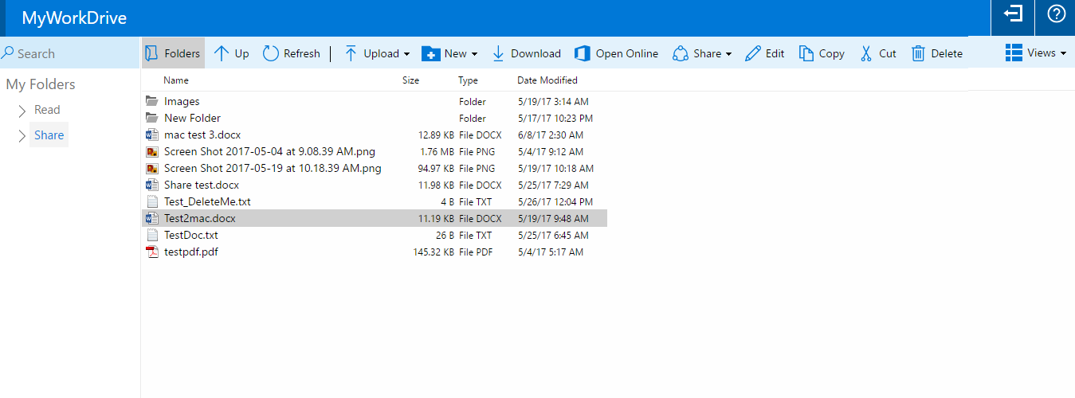Sort files by the Date Modified column
1075x398 pixels.
547,80
